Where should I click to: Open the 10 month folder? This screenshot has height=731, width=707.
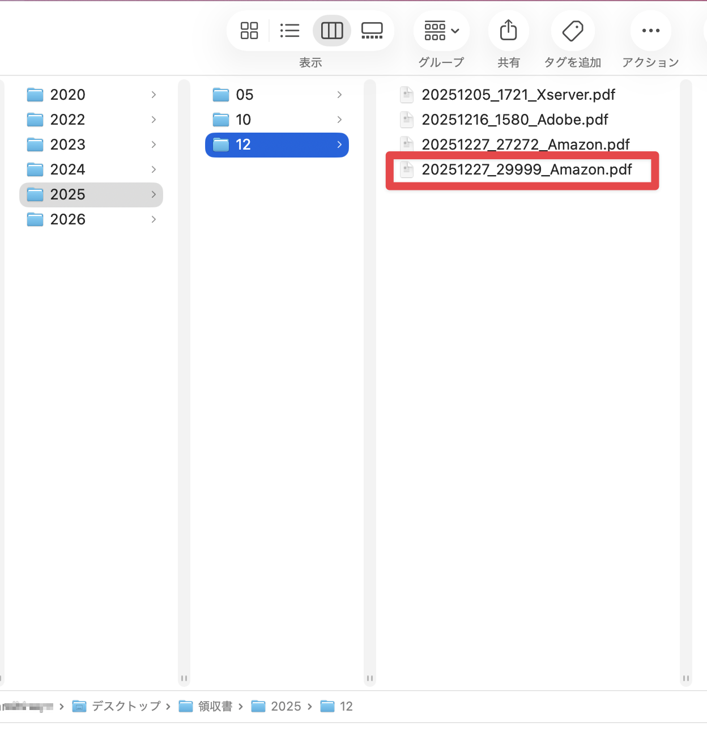pos(277,120)
